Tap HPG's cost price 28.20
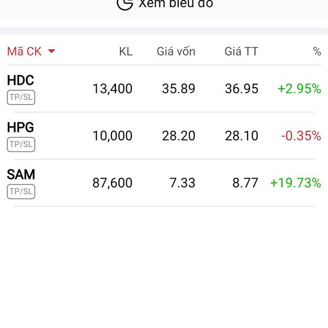Viewport: 328px width, 328px height. point(178,136)
